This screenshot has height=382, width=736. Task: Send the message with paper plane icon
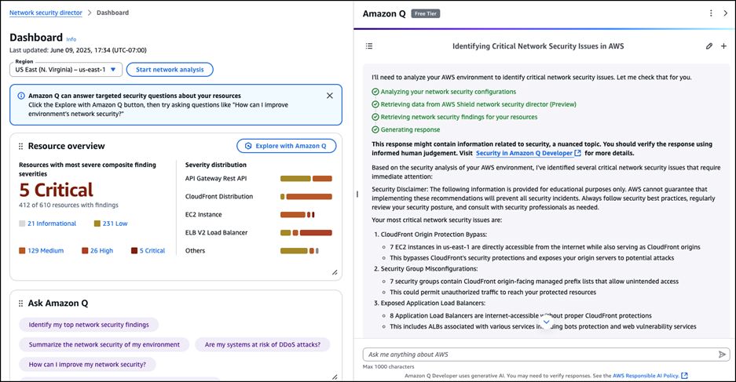click(722, 355)
